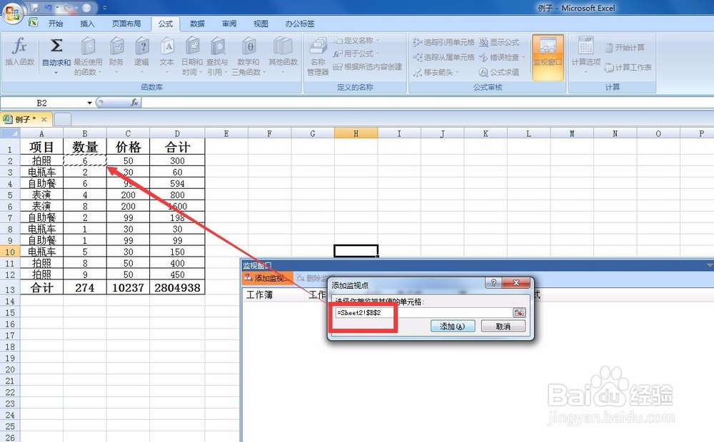
Task: Open the Insert Function (插入函数) tool
Action: click(19, 52)
